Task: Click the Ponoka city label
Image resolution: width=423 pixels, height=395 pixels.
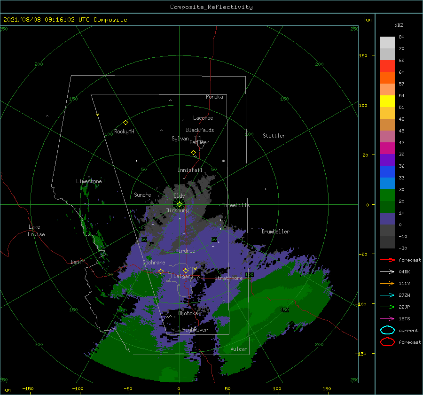Action: coord(214,97)
